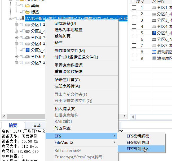Tick the tree checkbox next to 标签
172x161 pixels.
point(24,12)
